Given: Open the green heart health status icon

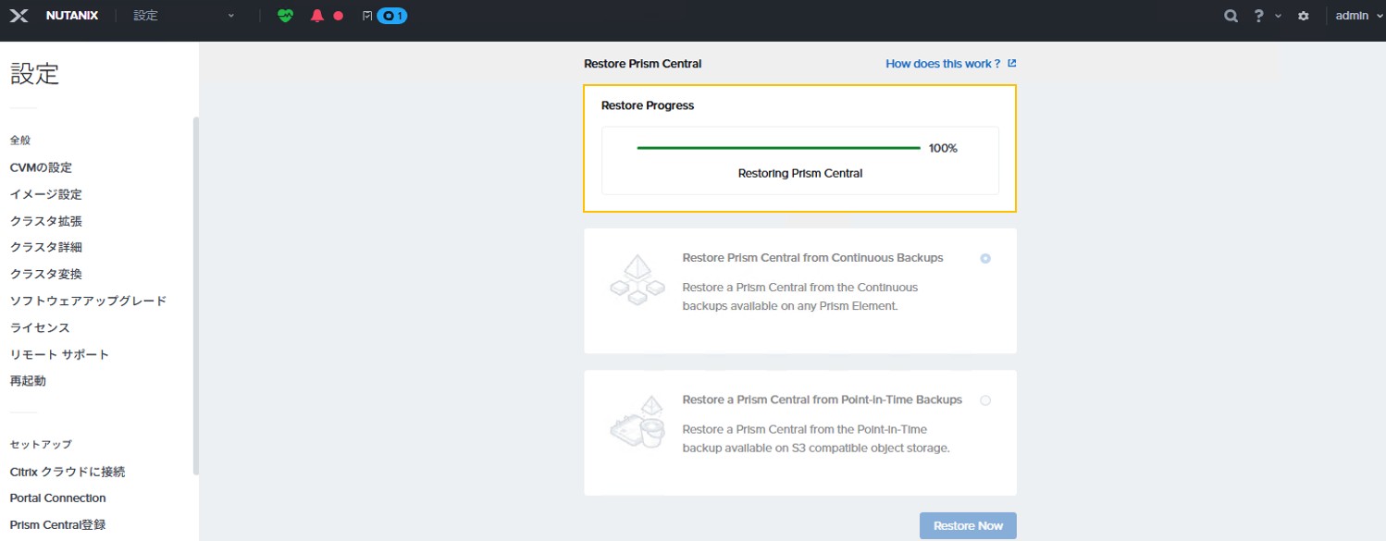Looking at the screenshot, I should point(285,16).
